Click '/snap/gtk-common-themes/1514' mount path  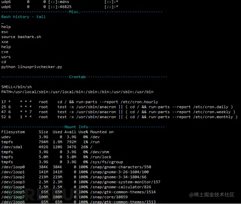click(x=123, y=192)
